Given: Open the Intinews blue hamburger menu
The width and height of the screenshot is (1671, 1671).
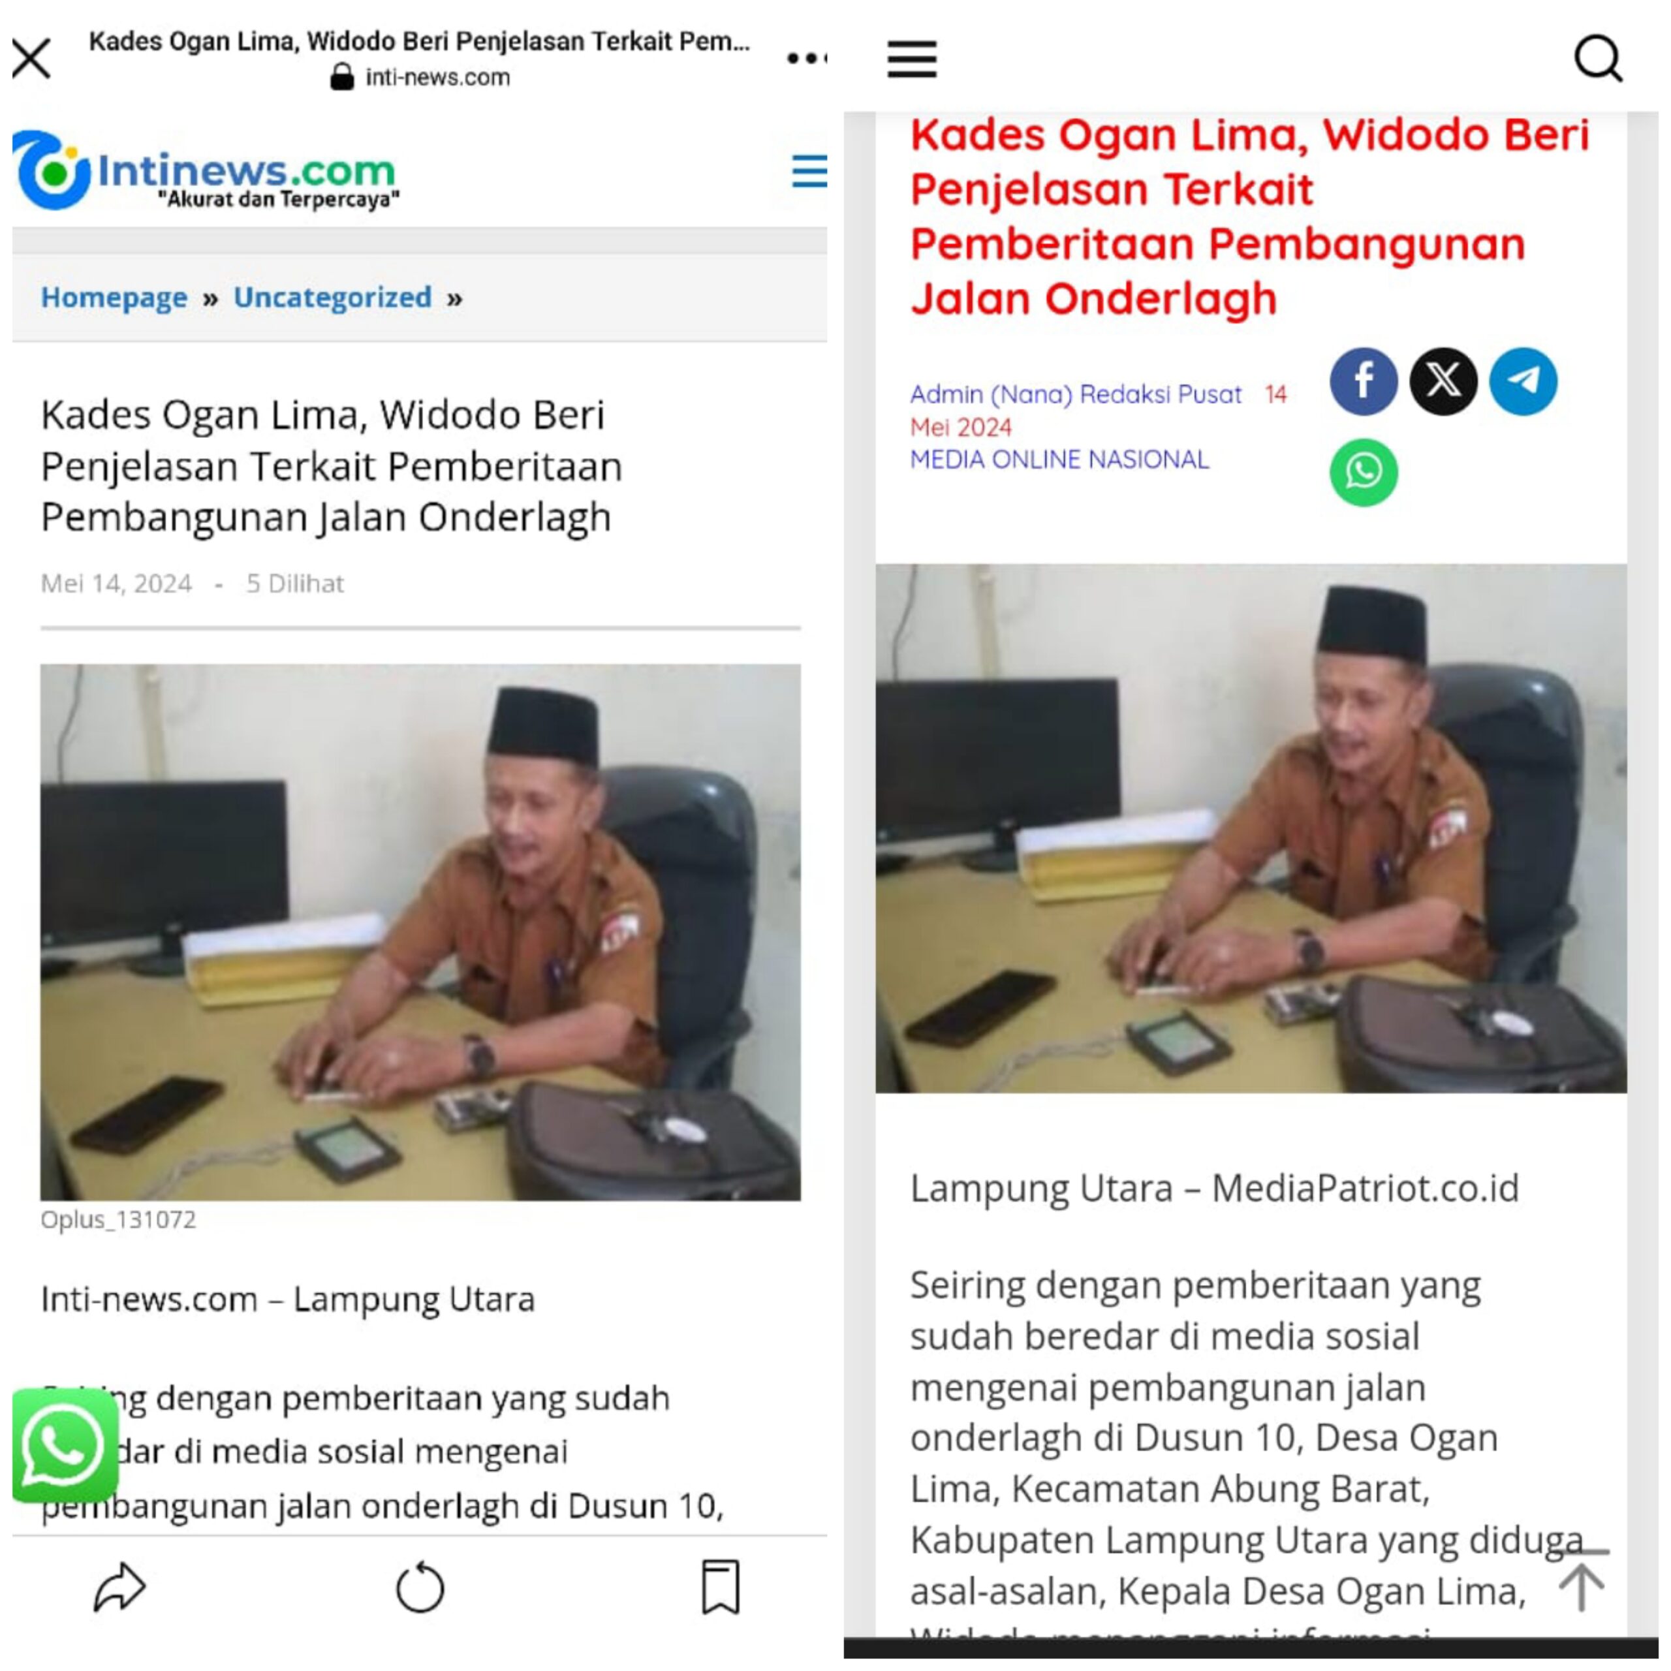Looking at the screenshot, I should [x=809, y=171].
